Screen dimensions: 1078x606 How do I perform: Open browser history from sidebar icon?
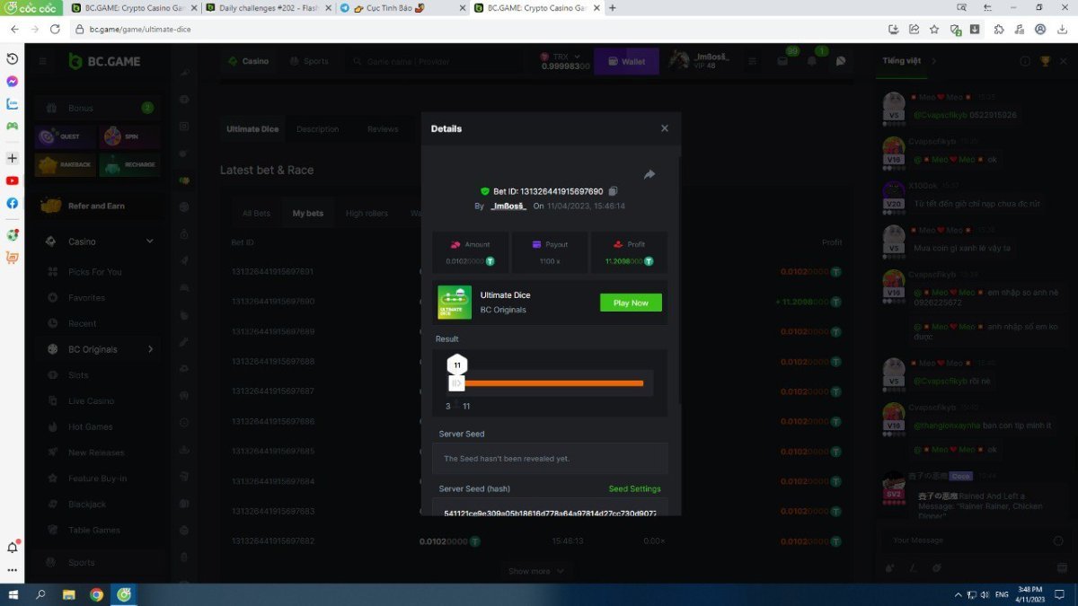click(x=13, y=58)
